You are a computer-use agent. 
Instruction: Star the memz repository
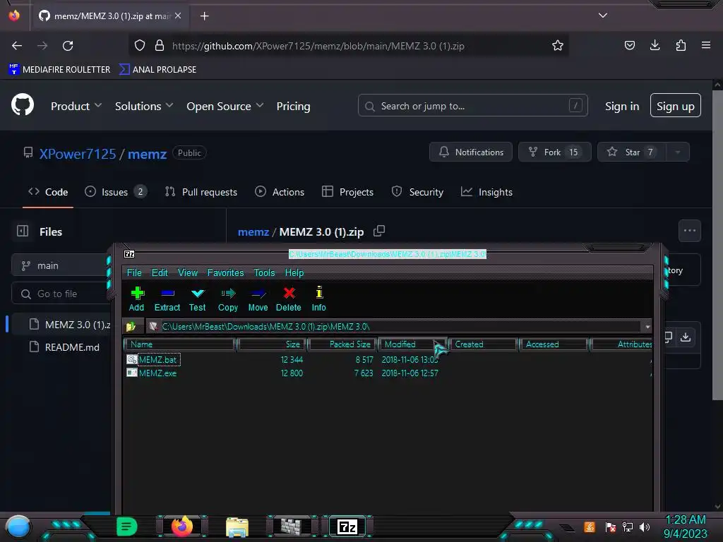point(631,152)
